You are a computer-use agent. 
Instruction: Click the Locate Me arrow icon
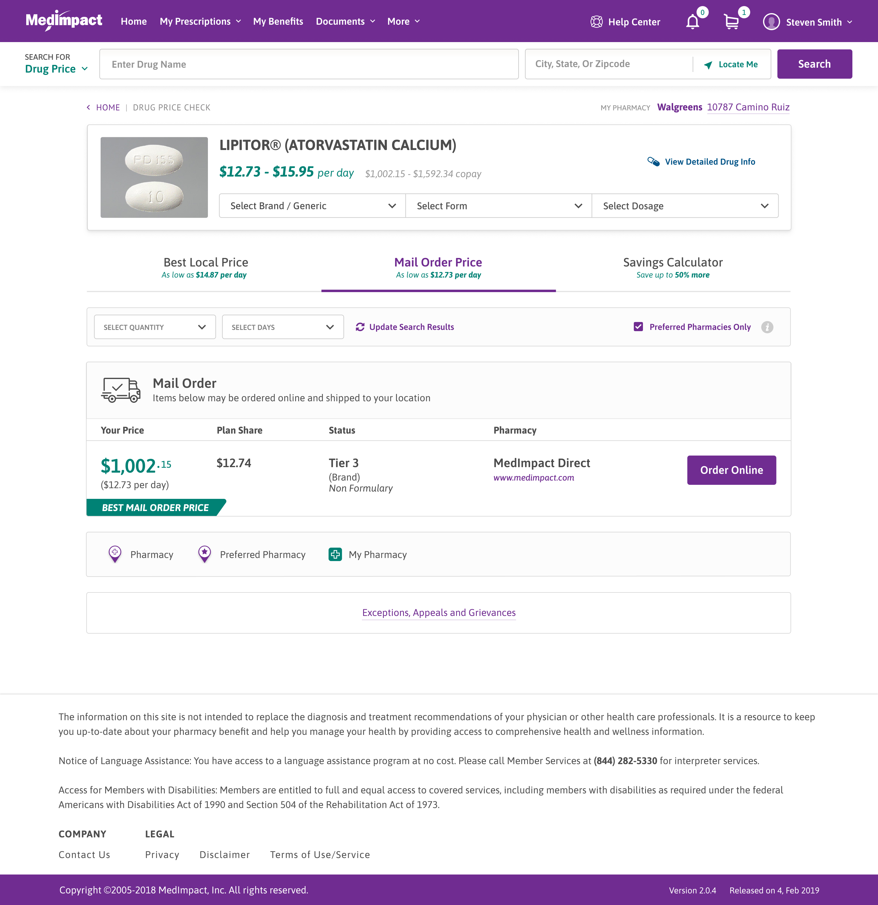click(x=708, y=65)
